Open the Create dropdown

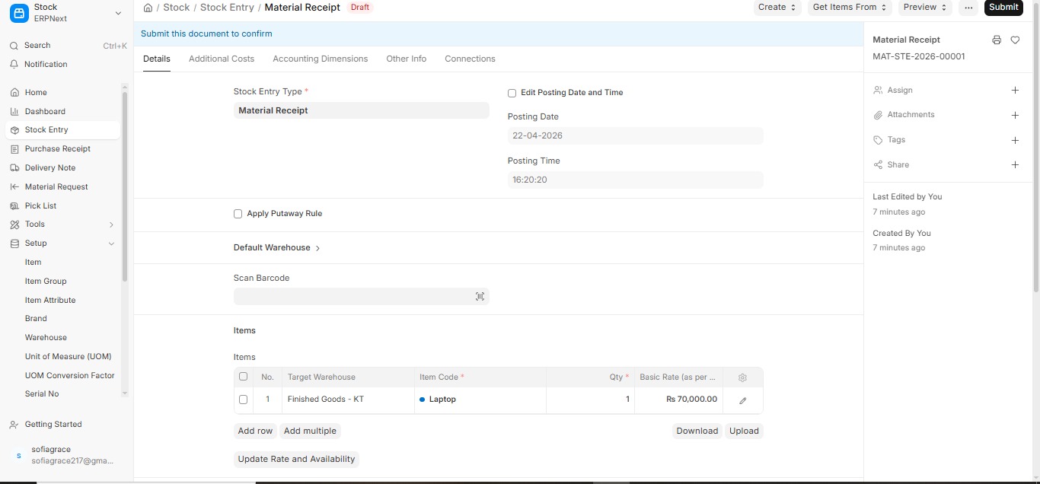777,8
